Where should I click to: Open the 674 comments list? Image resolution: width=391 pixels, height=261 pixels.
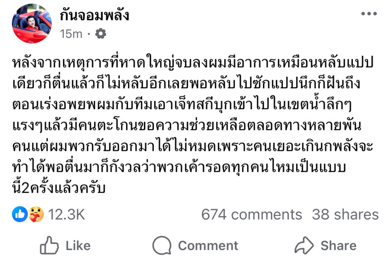coord(251,214)
